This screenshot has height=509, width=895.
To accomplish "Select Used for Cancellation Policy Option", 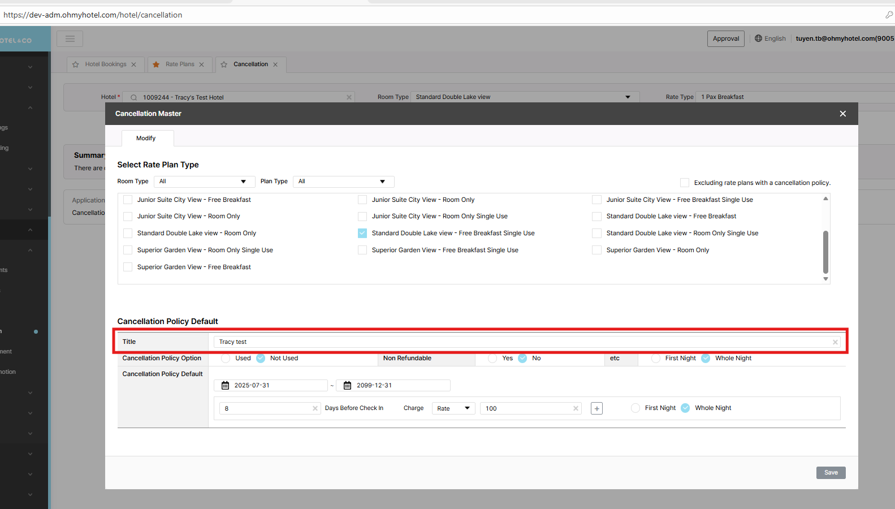I will click(226, 359).
